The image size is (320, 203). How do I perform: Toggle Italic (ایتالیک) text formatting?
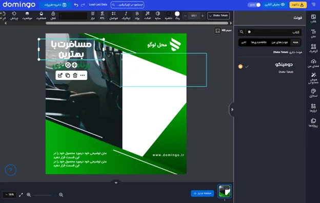[126, 16]
